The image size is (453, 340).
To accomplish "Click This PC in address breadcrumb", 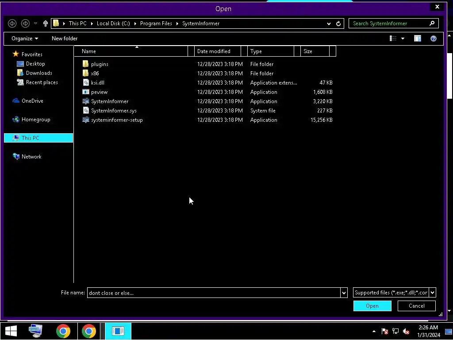I will (78, 23).
